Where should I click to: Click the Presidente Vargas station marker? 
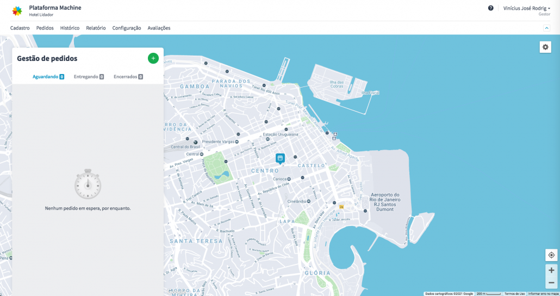[x=237, y=142]
